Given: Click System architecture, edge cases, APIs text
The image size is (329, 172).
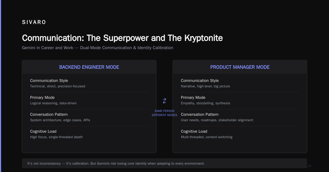Looking at the screenshot, I should (60, 120).
